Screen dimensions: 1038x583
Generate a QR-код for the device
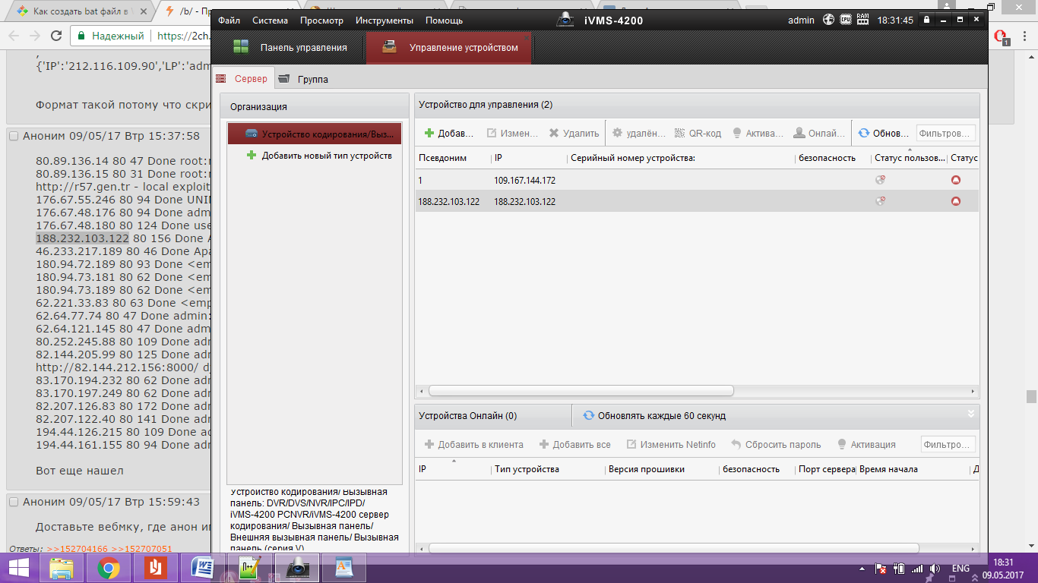pyautogui.click(x=698, y=133)
